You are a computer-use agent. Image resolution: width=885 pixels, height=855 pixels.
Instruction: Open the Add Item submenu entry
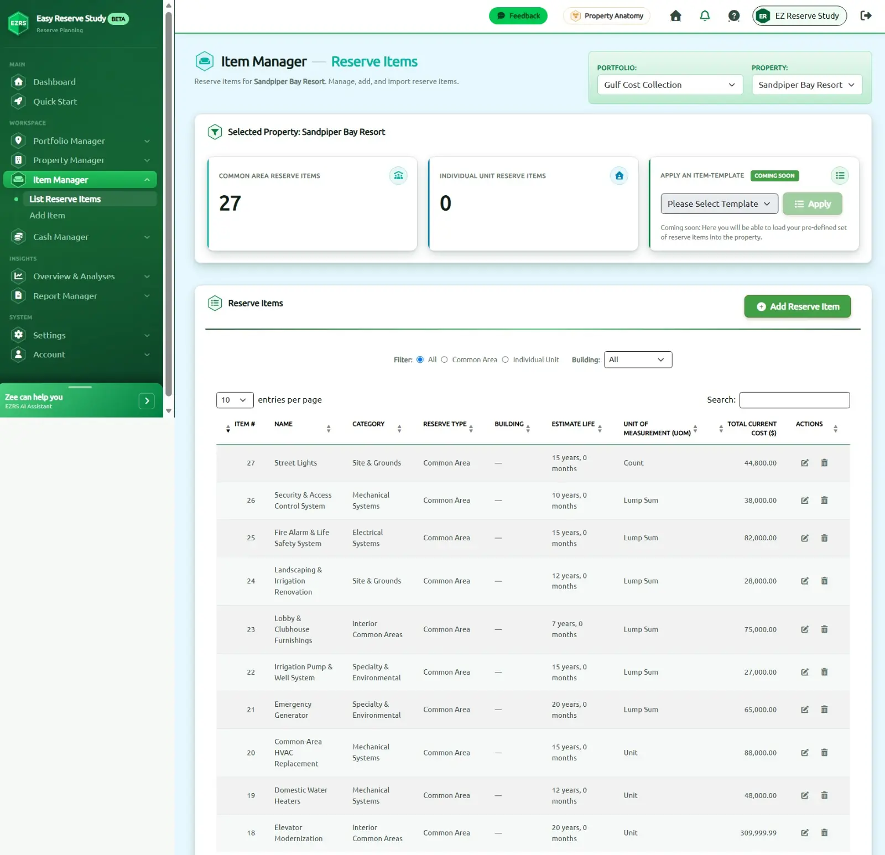[x=47, y=216]
